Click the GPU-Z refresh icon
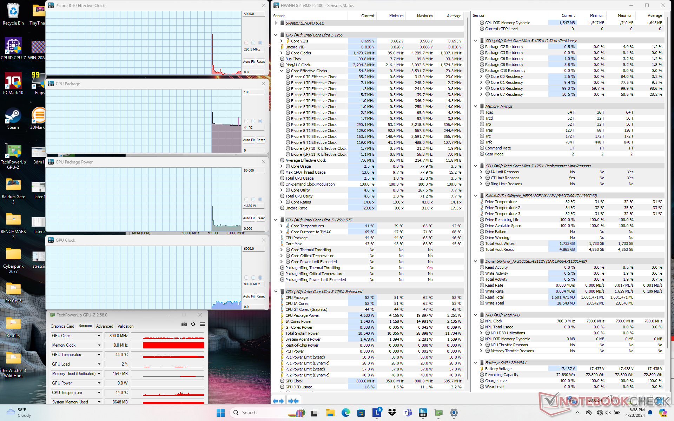Image resolution: width=674 pixels, height=421 pixels. coord(193,324)
